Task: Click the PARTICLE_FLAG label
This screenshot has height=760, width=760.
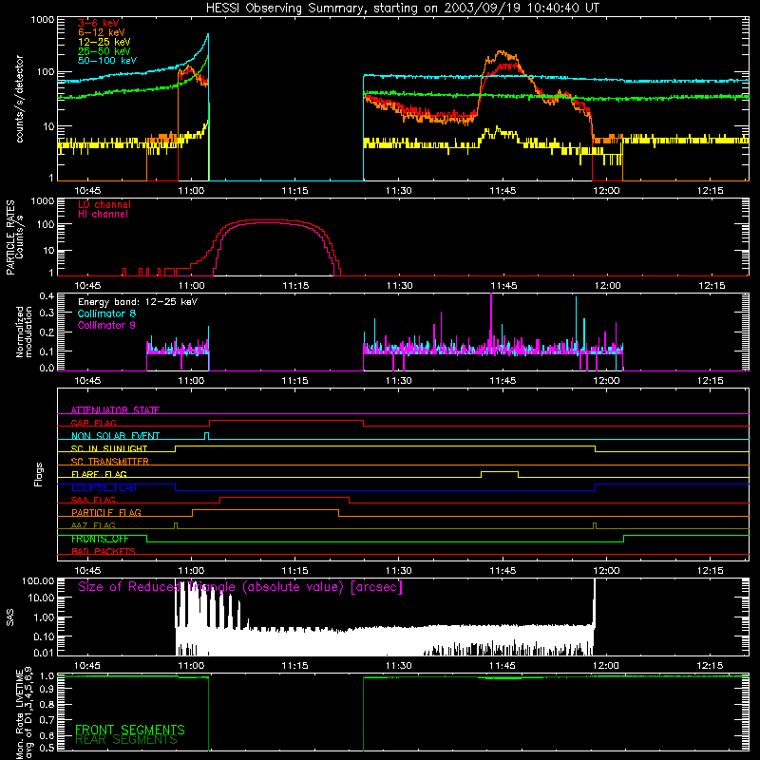Action: point(106,512)
